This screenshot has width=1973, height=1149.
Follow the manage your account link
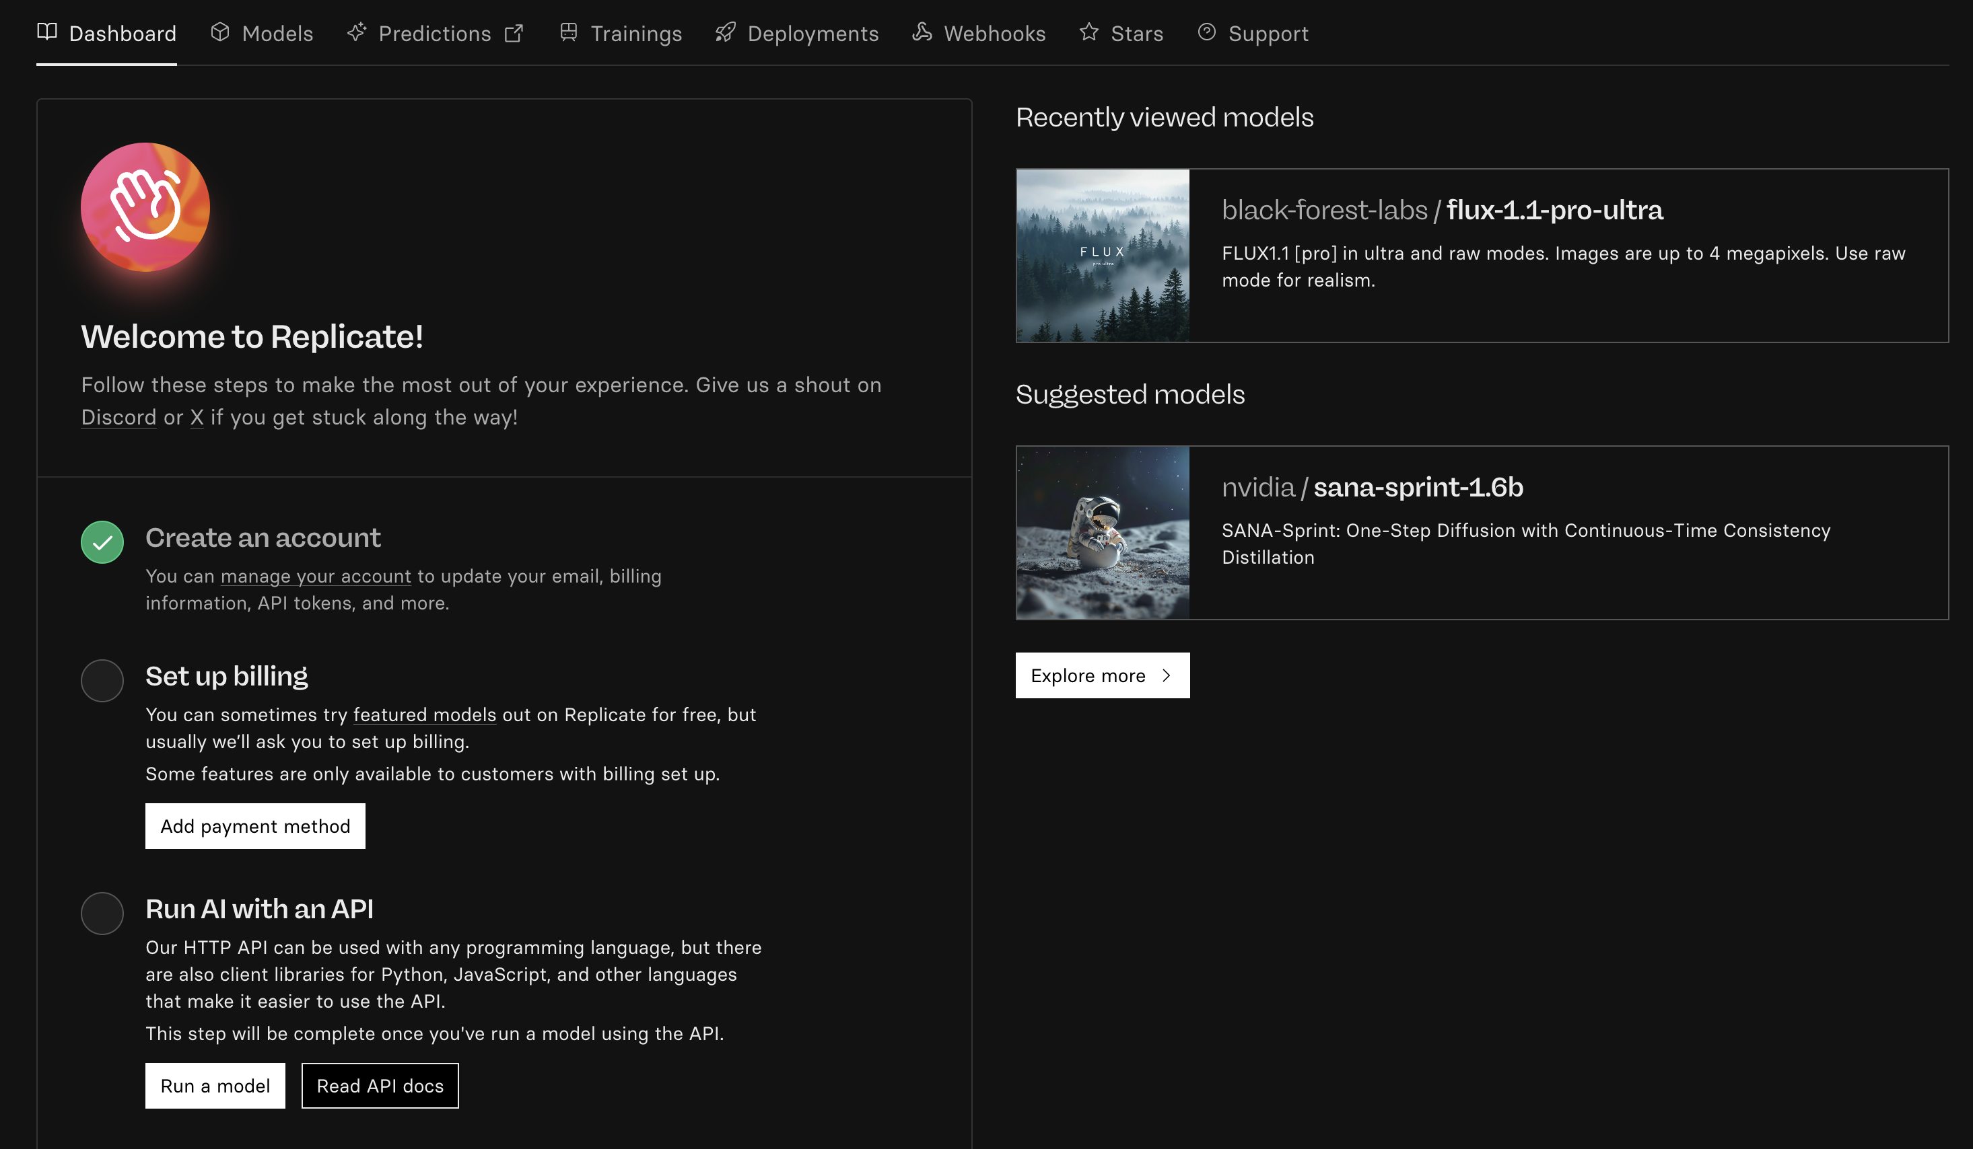(316, 576)
